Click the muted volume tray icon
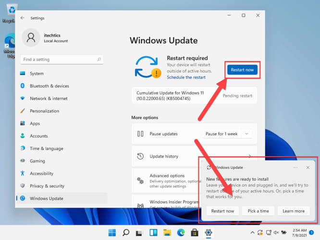The height and width of the screenshot is (240, 320). (276, 232)
